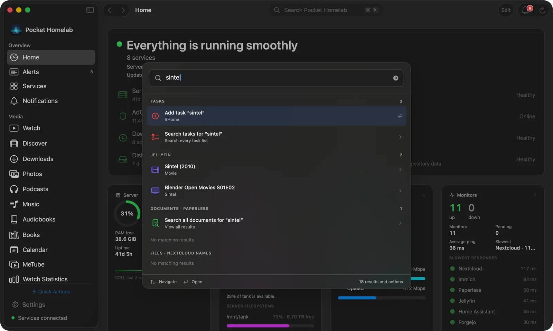Click the Podcasts headphones icon
The height and width of the screenshot is (331, 553).
coord(14,189)
